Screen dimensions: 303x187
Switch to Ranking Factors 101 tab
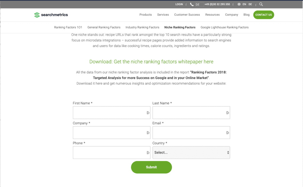68,27
